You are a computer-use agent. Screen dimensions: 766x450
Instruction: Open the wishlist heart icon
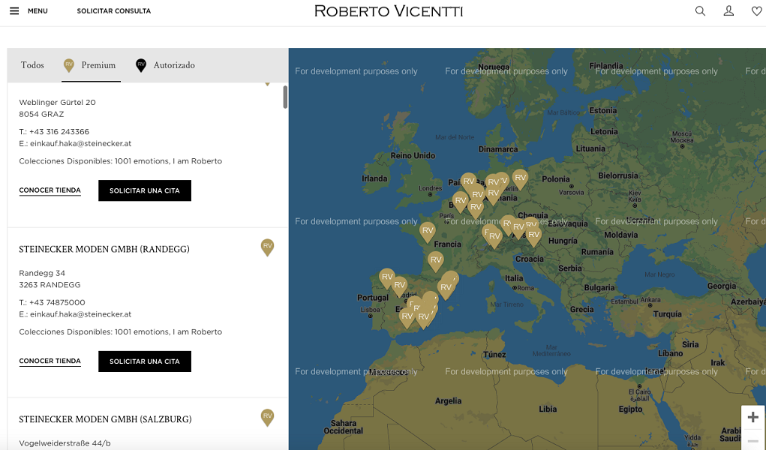point(757,10)
